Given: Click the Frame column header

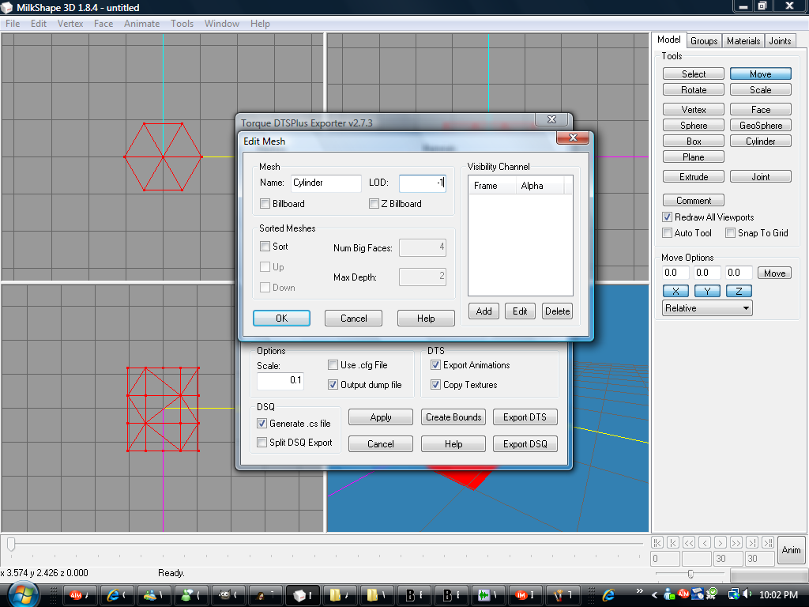Looking at the screenshot, I should click(x=492, y=186).
